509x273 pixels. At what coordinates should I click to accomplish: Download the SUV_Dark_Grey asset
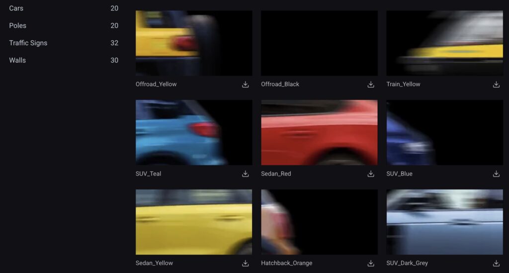[x=496, y=264]
